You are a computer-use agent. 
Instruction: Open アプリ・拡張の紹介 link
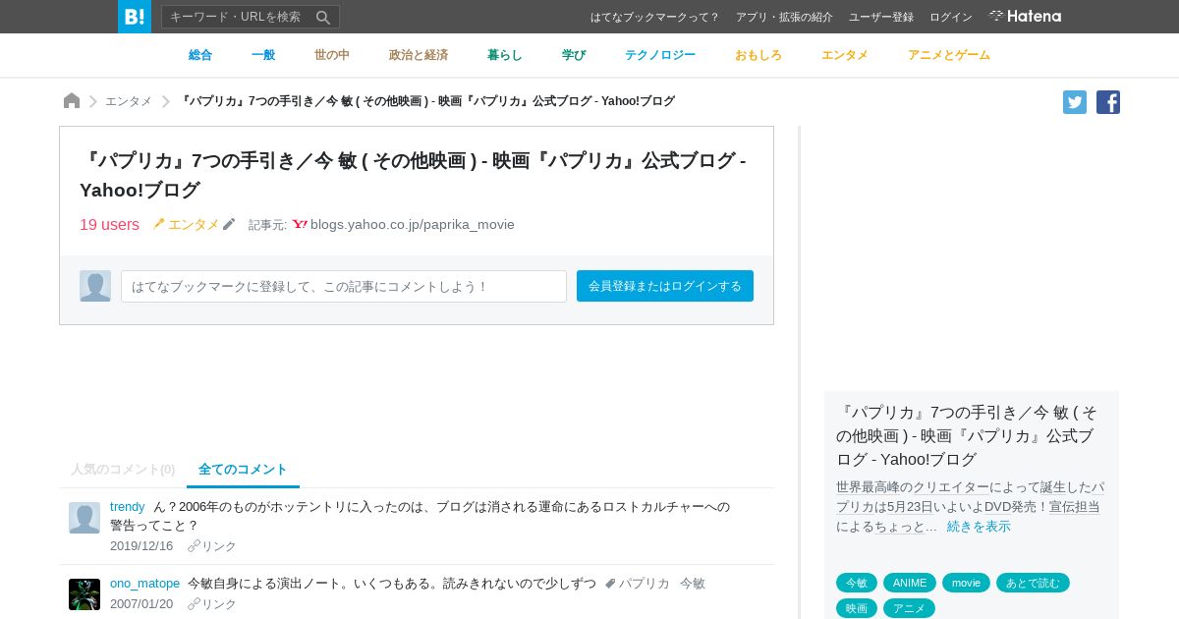pos(784,17)
